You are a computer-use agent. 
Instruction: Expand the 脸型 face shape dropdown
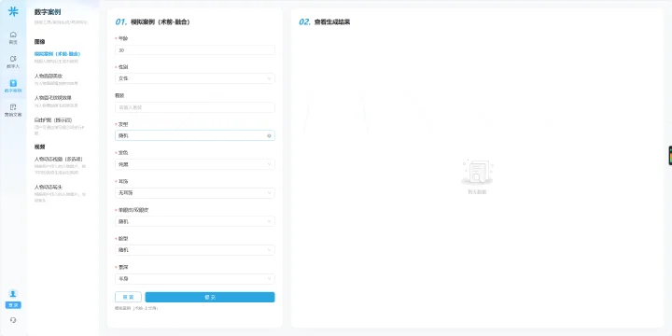click(x=195, y=250)
